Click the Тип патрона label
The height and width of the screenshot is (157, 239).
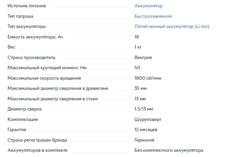click(x=21, y=16)
